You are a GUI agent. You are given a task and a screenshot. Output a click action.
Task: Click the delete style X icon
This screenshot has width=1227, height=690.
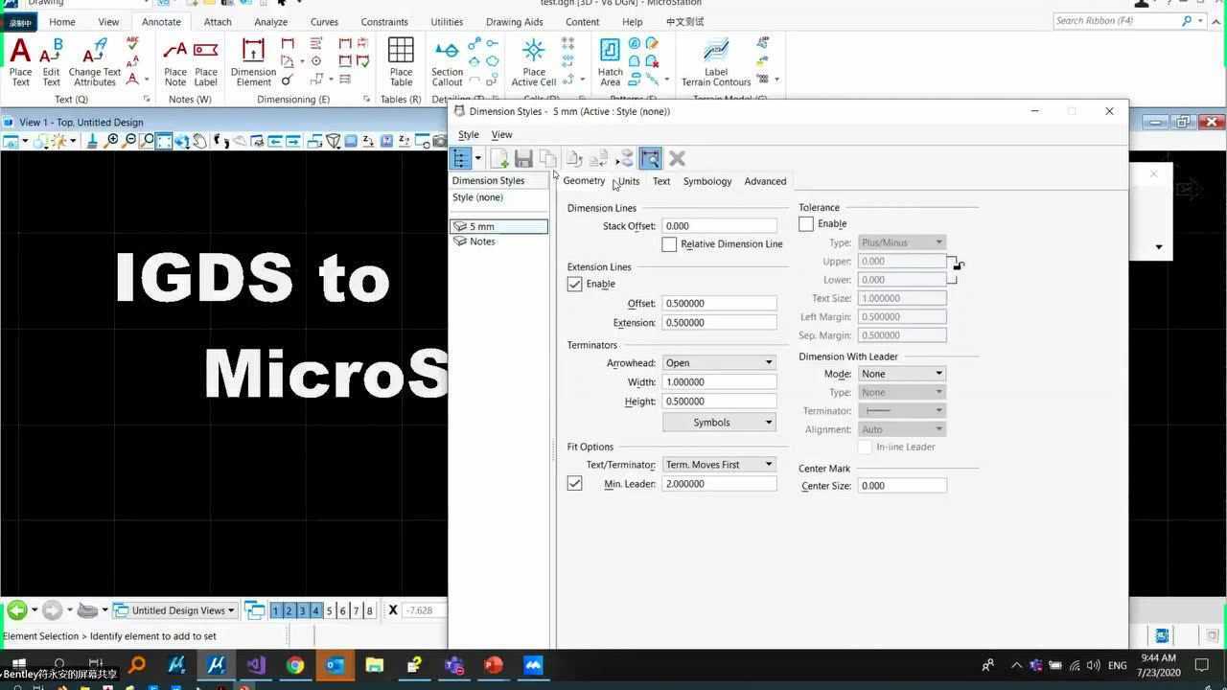click(x=677, y=159)
